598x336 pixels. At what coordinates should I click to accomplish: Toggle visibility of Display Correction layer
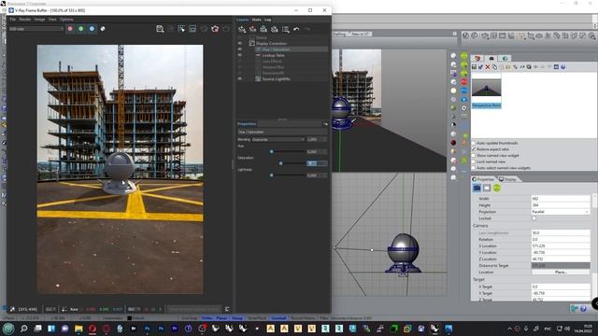pyautogui.click(x=240, y=44)
